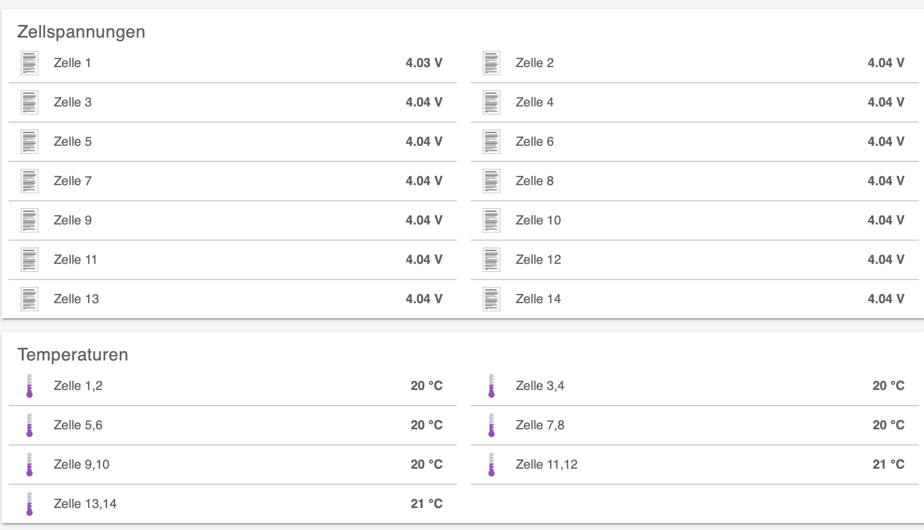Open the icon for Zelle 13 voltage

point(30,299)
